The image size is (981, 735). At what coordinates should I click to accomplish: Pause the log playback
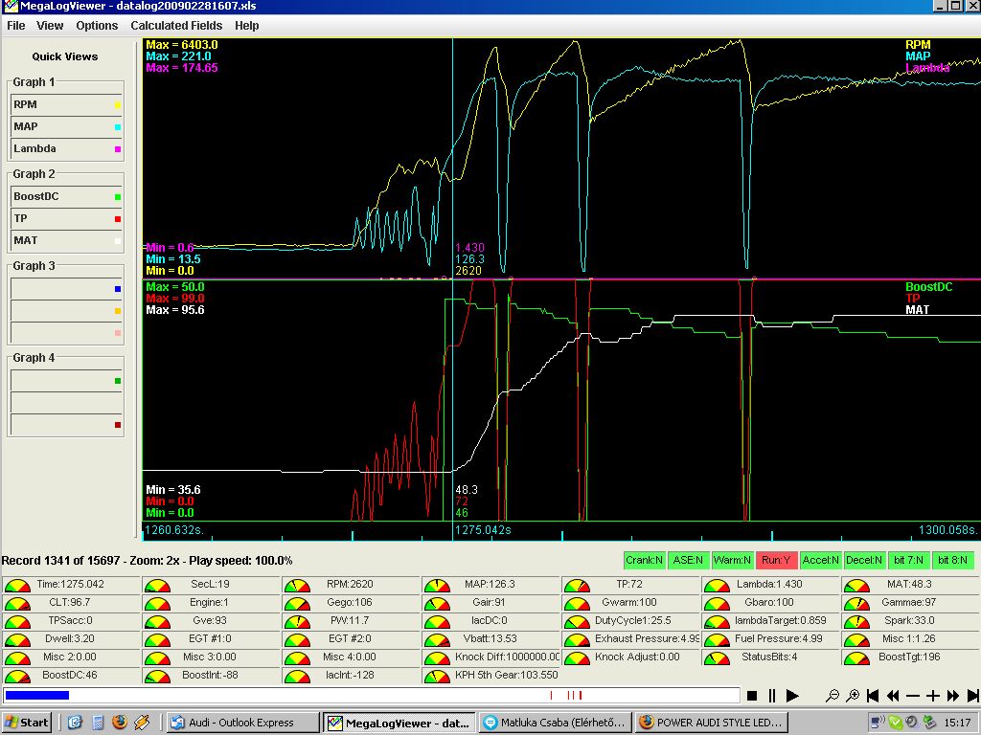tap(772, 696)
